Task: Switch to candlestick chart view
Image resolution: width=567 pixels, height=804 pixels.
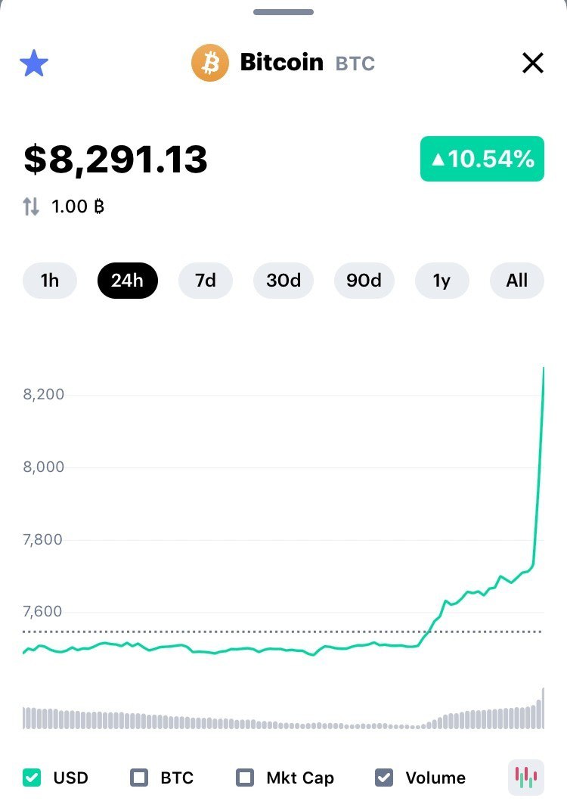Action: click(x=525, y=778)
